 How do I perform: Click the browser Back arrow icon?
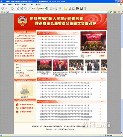[2, 8]
